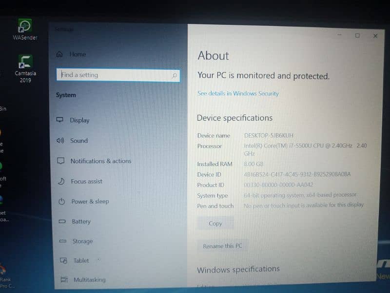This screenshot has width=390, height=293.
Task: Click the Battery icon in sidebar
Action: (x=62, y=221)
